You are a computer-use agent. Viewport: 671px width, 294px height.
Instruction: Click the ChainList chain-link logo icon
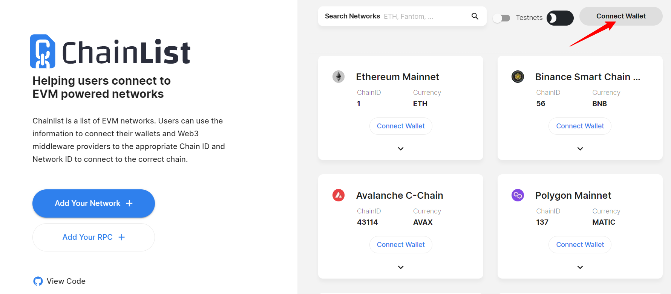click(43, 51)
